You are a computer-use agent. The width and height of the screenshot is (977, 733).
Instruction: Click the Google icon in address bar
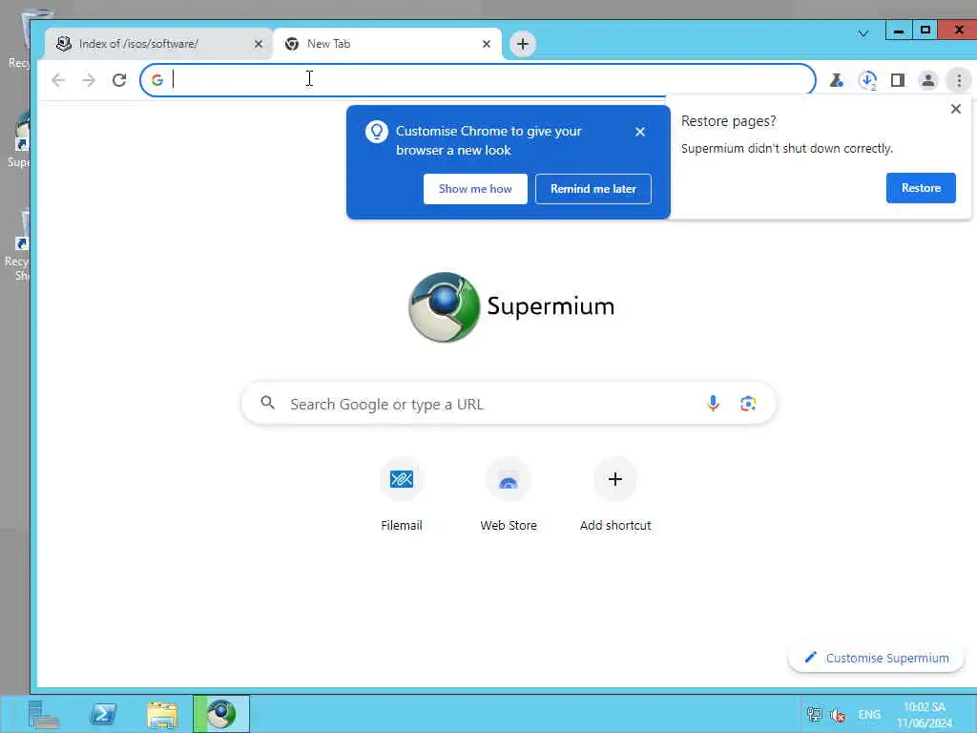click(157, 80)
